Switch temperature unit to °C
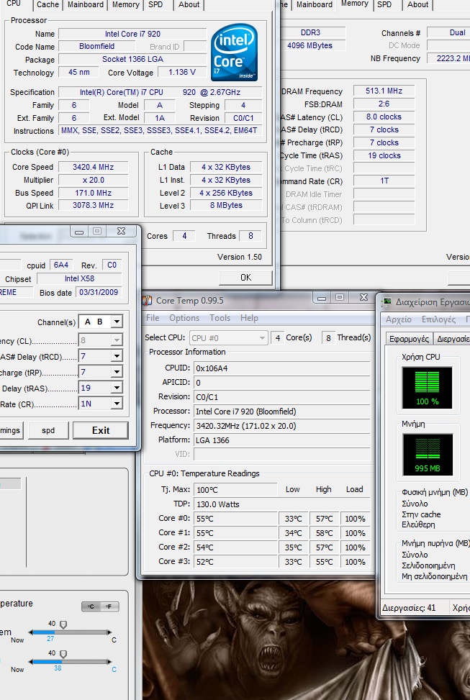 click(x=91, y=606)
